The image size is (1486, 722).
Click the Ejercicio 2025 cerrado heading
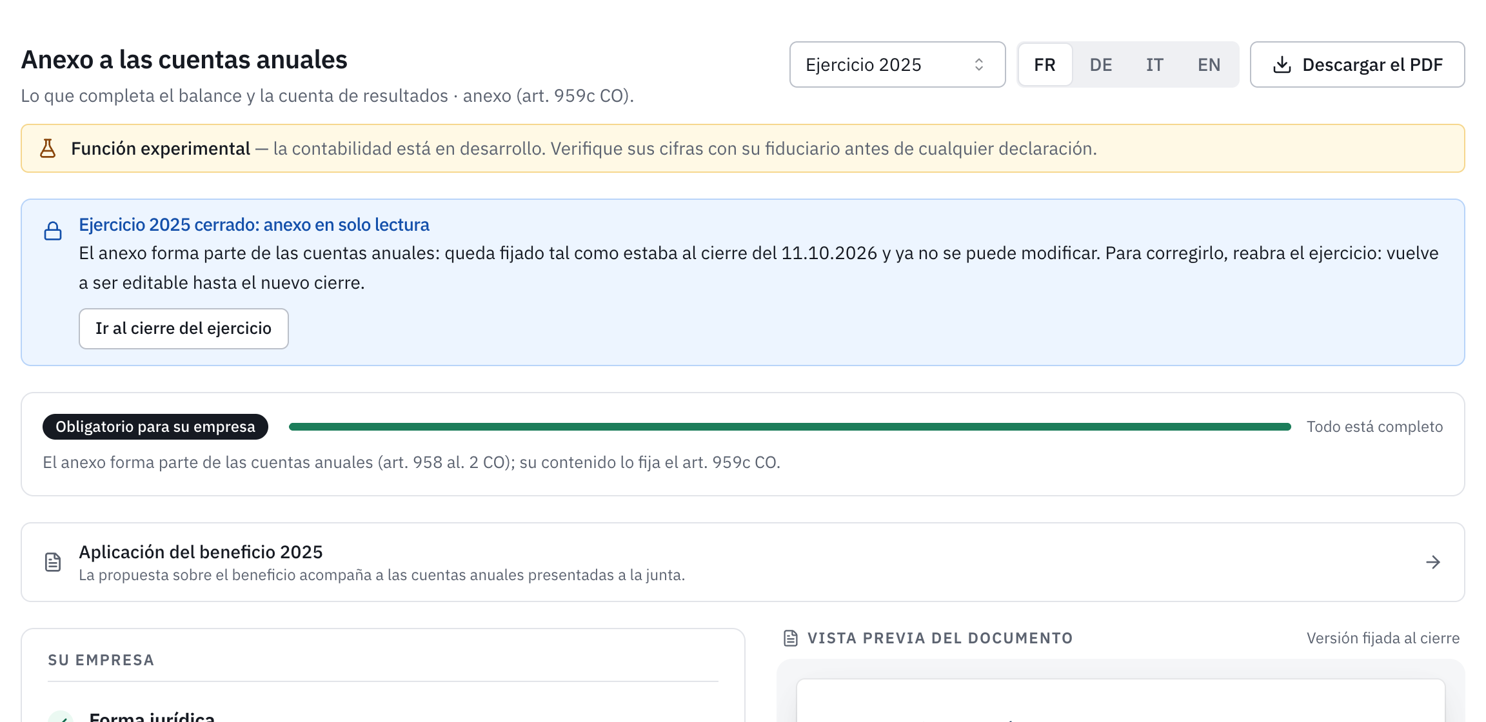[254, 224]
